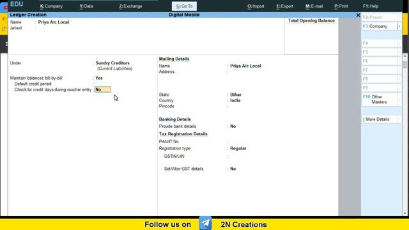Click the Tax Registration Details heading
409x230 pixels.
click(183, 134)
